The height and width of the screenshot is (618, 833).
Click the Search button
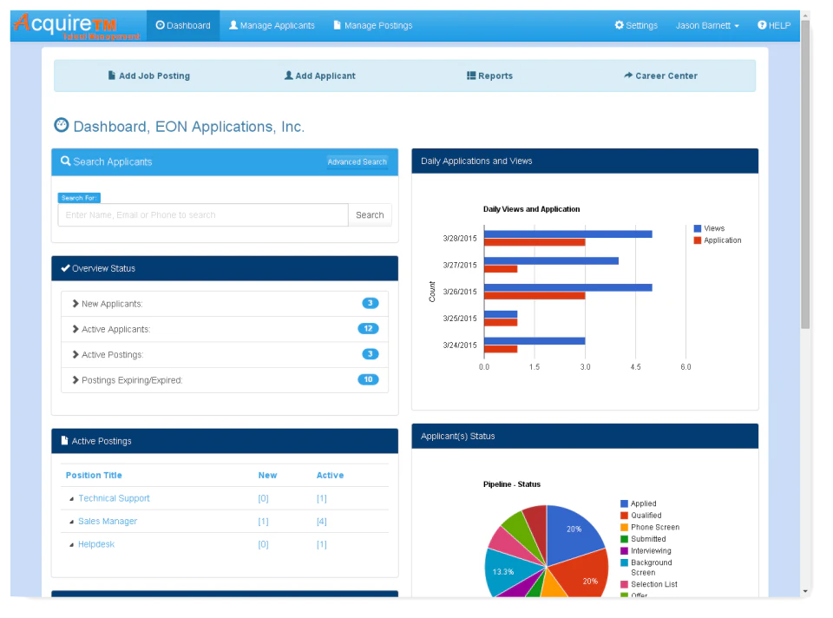click(370, 214)
